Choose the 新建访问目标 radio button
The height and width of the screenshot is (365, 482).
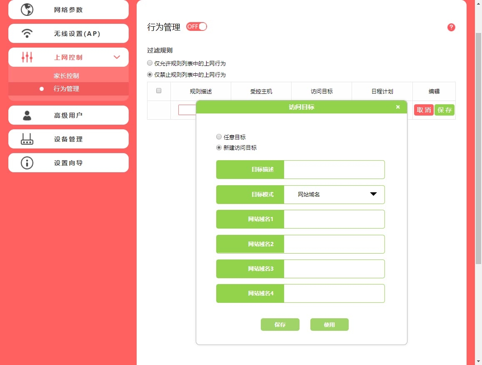coord(219,147)
